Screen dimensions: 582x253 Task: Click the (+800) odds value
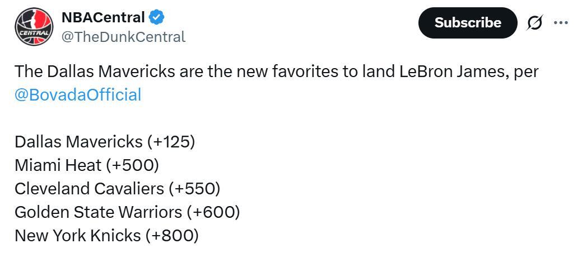172,235
